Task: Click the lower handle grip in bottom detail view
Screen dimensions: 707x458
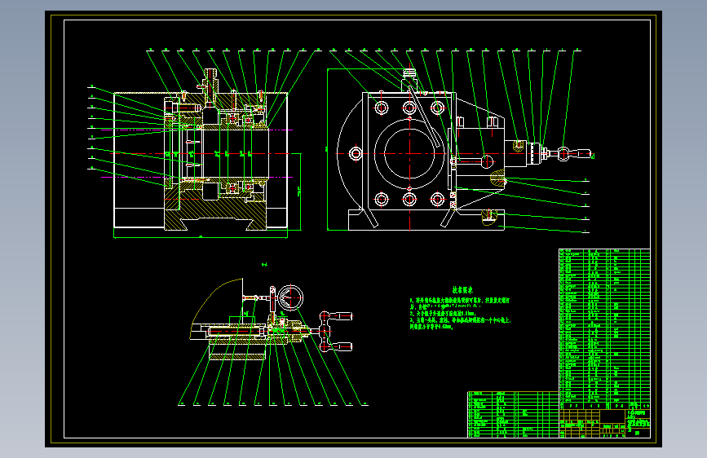Action: [342, 346]
